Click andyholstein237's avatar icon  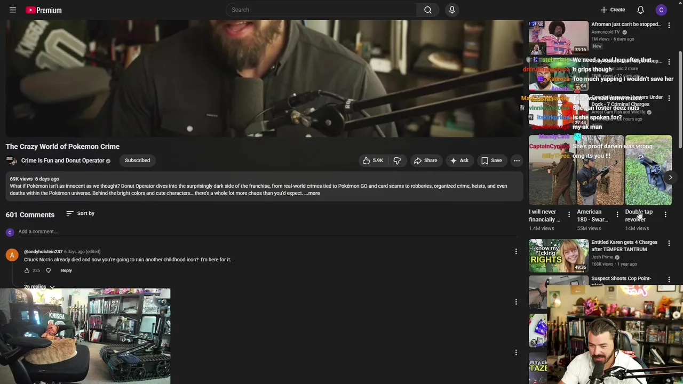(12, 255)
